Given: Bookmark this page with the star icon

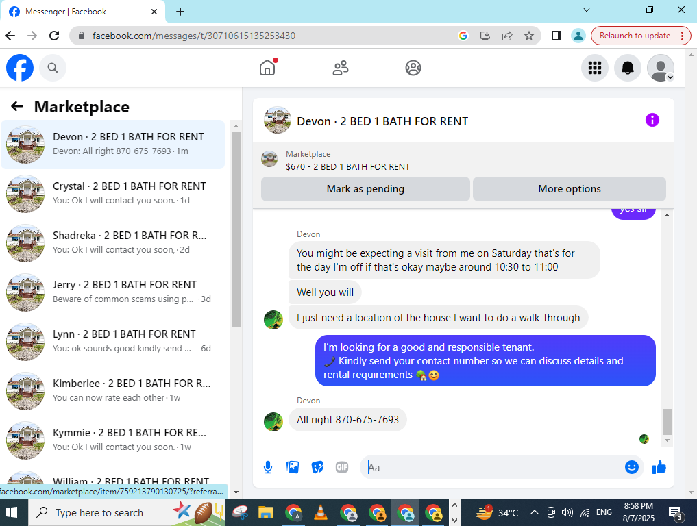Looking at the screenshot, I should click(529, 36).
